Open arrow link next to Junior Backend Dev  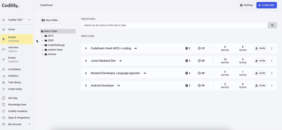click(120, 61)
